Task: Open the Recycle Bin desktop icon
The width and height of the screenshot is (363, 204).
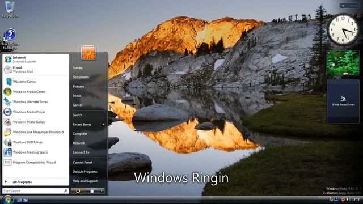Action: pos(10,9)
